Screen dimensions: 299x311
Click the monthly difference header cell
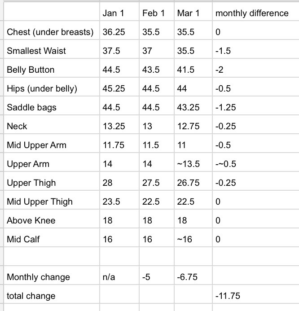tap(252, 13)
